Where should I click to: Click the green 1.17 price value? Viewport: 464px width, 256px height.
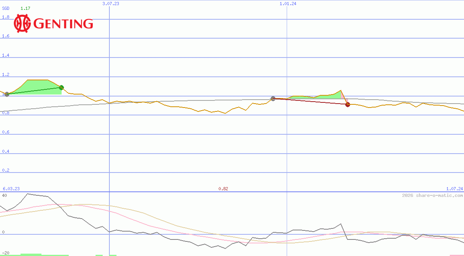coord(25,8)
